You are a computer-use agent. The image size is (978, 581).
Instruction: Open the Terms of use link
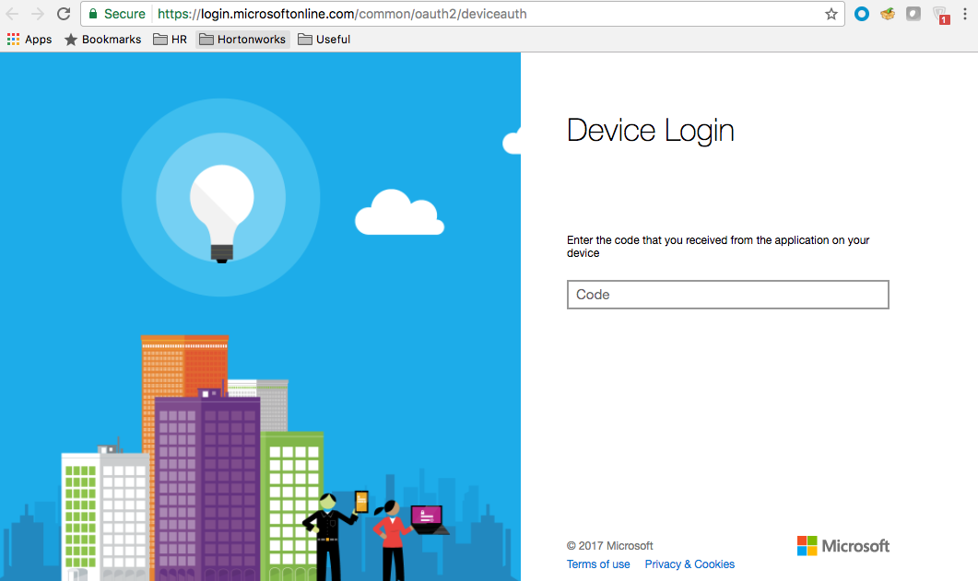(598, 564)
